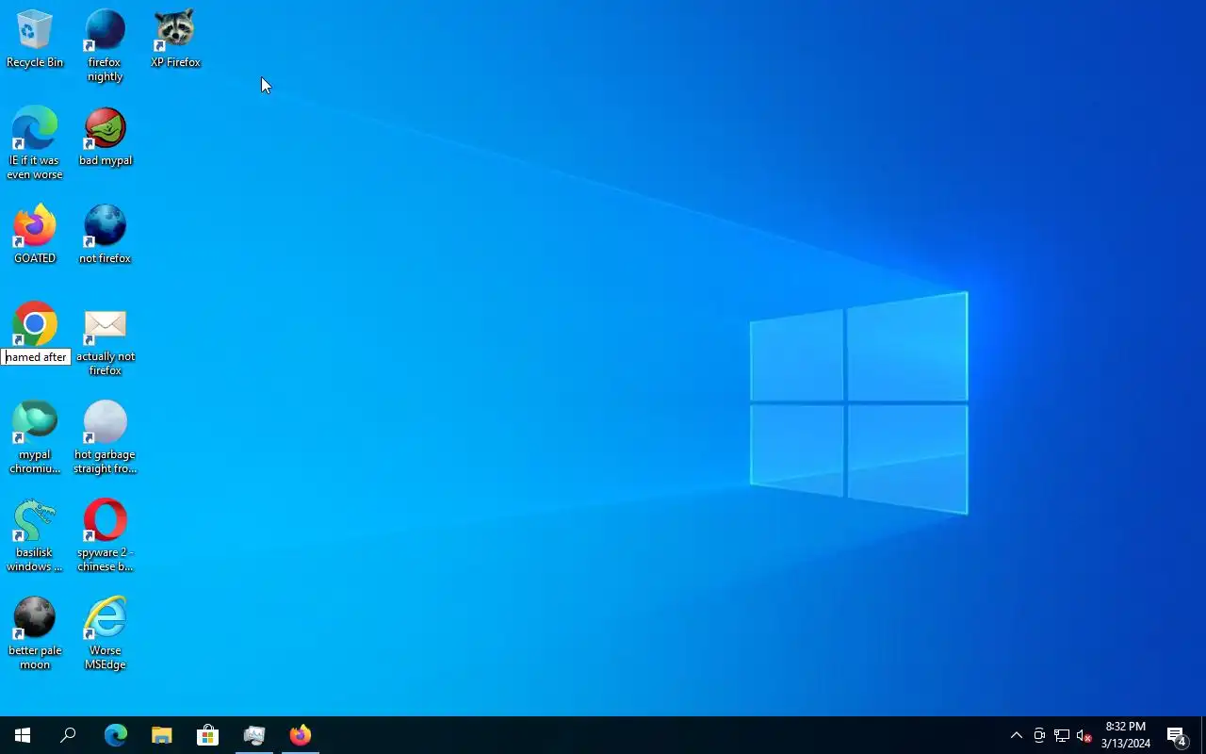Open File Explorer from the taskbar
Viewport: 1206px width, 754px height.
point(161,735)
